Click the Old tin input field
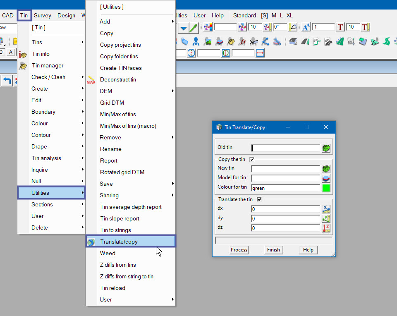The image size is (397, 316). [285, 148]
